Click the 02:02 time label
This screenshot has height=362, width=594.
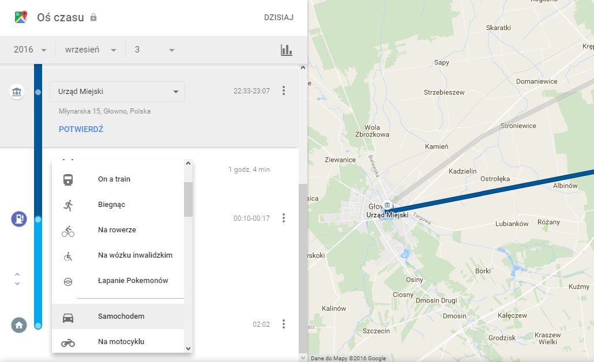click(261, 324)
